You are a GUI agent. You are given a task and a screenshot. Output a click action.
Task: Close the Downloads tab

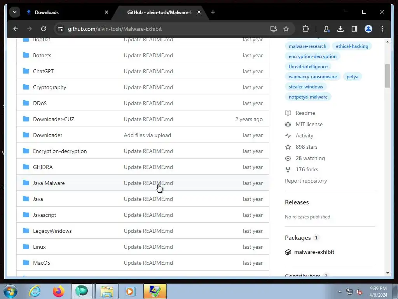point(106,12)
